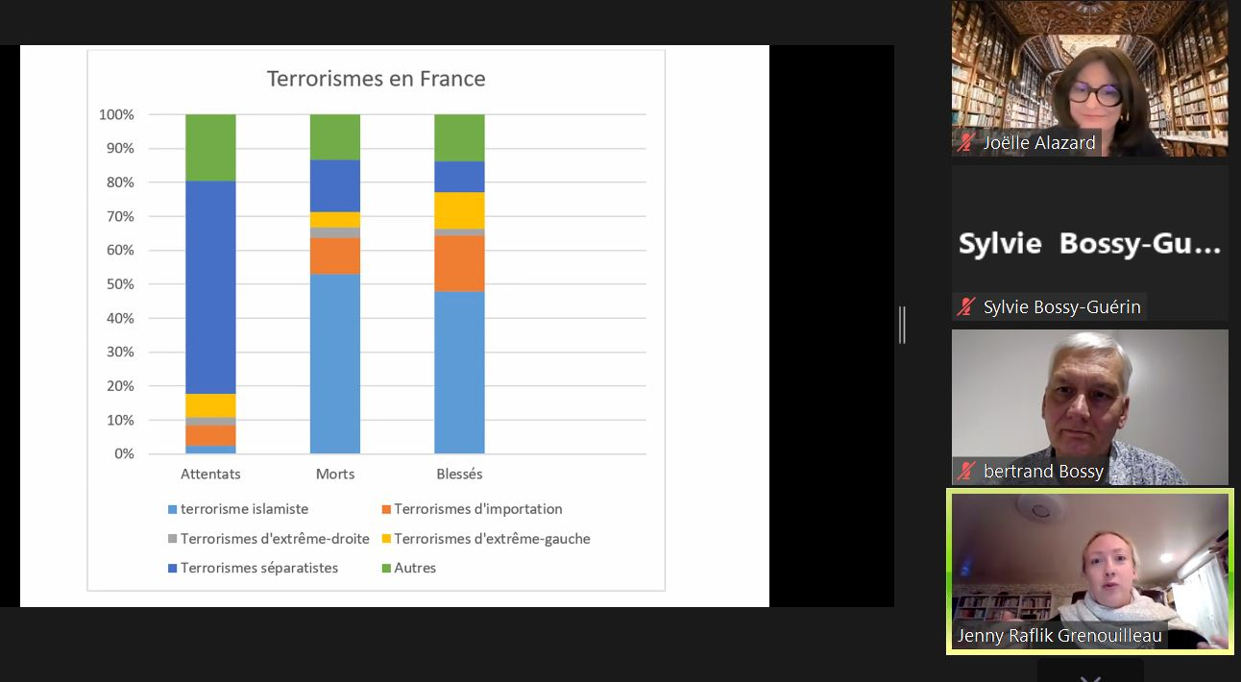
Task: Click the Blessés axis label
Action: (x=459, y=475)
